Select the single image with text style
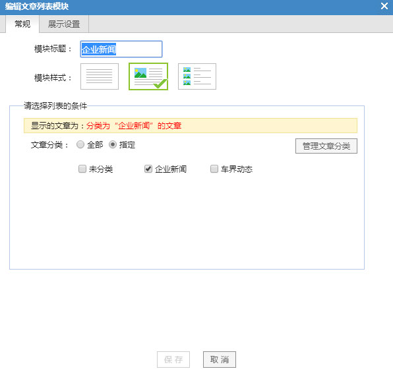The image size is (393, 377). pyautogui.click(x=148, y=76)
